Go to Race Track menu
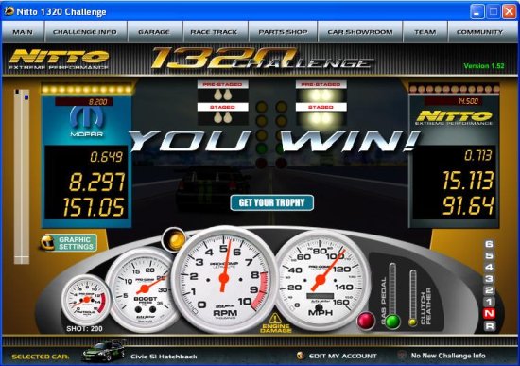Viewport: 520px width, 366px height. (x=214, y=32)
